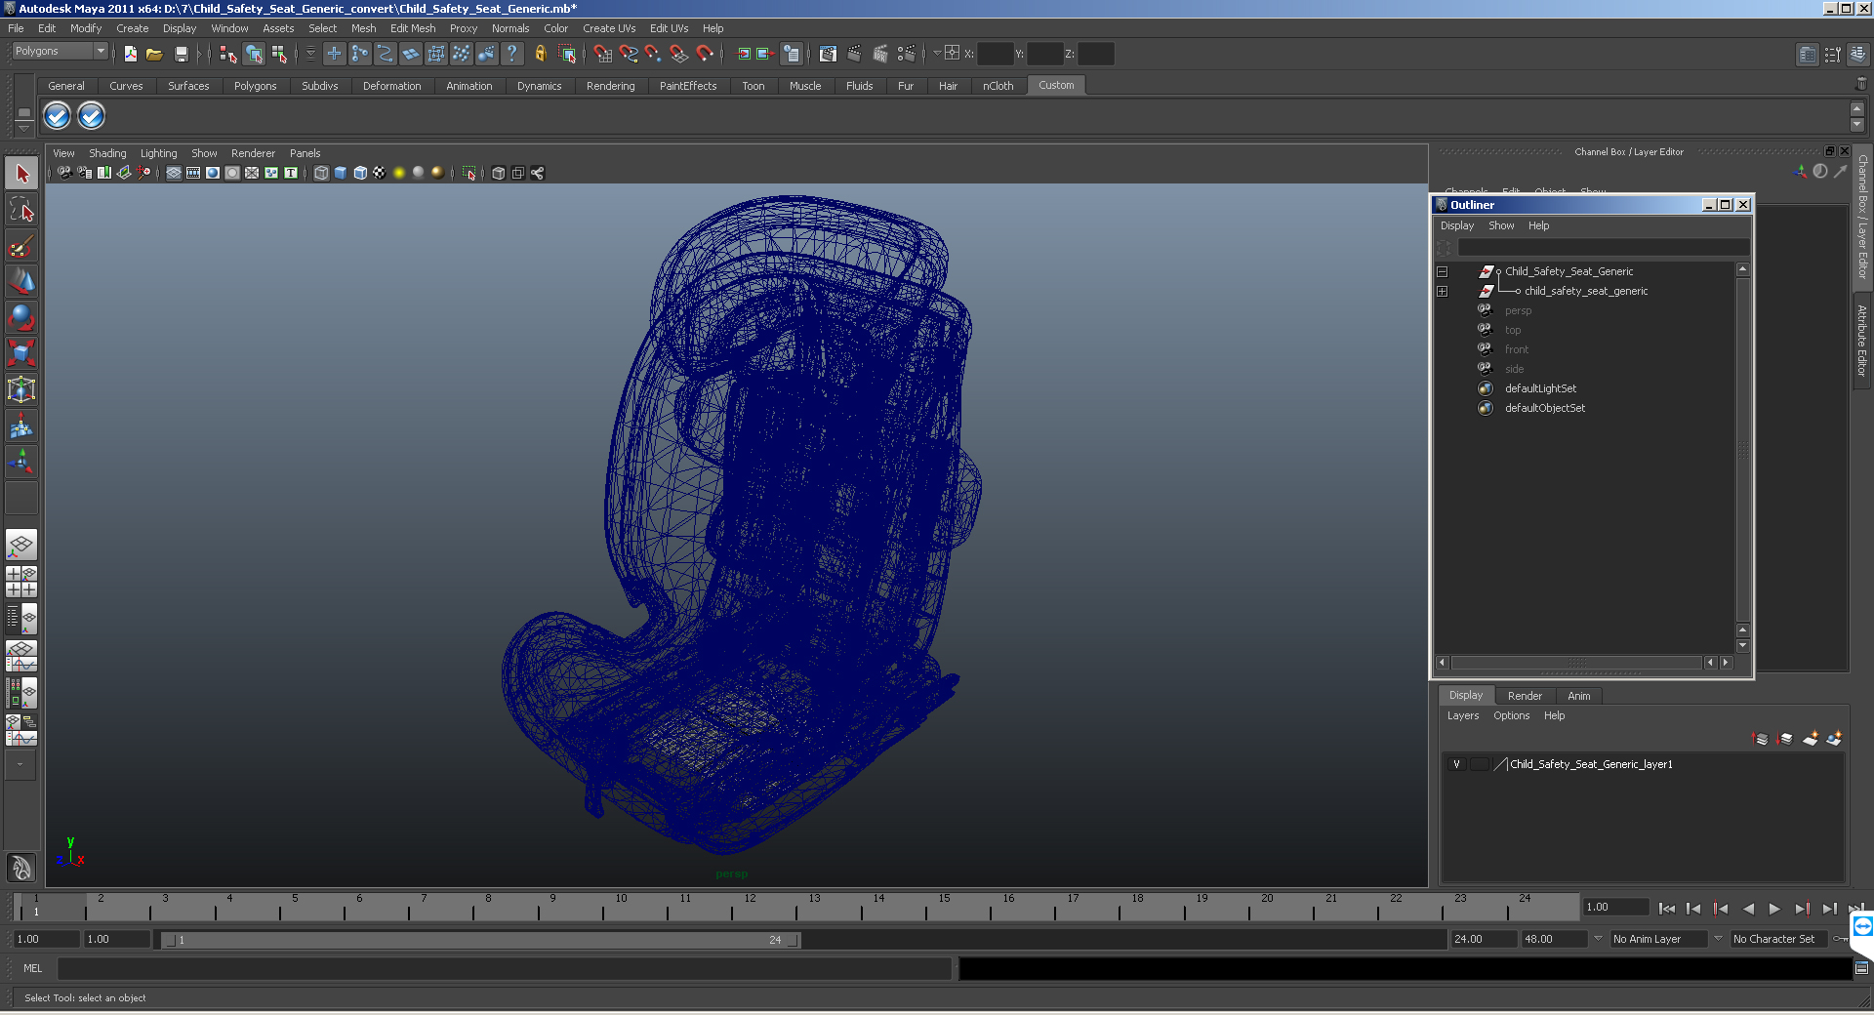Screen dimensions: 1874x1015
Task: Activate the Rotate tool sphere icon
Action: [21, 317]
